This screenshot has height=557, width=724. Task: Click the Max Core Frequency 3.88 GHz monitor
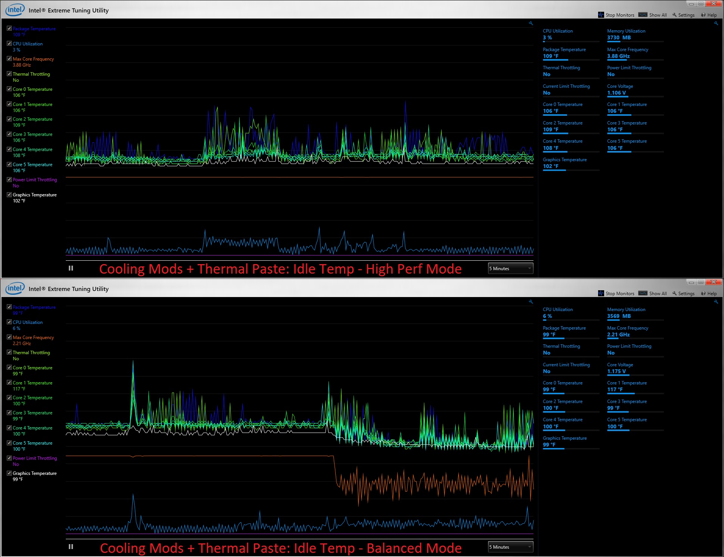tap(635, 53)
